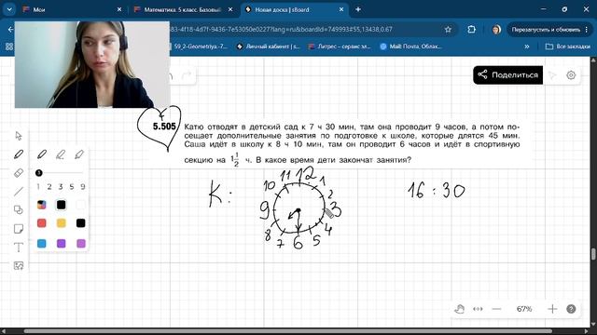Pick the dark purple swatch
This screenshot has height=335, width=597.
pos(61,244)
